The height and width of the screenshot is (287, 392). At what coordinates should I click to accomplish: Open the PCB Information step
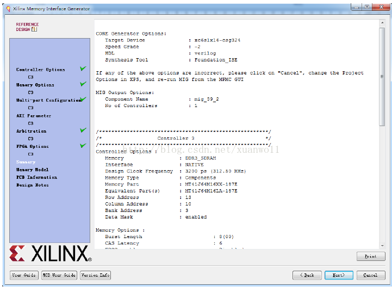(36, 177)
